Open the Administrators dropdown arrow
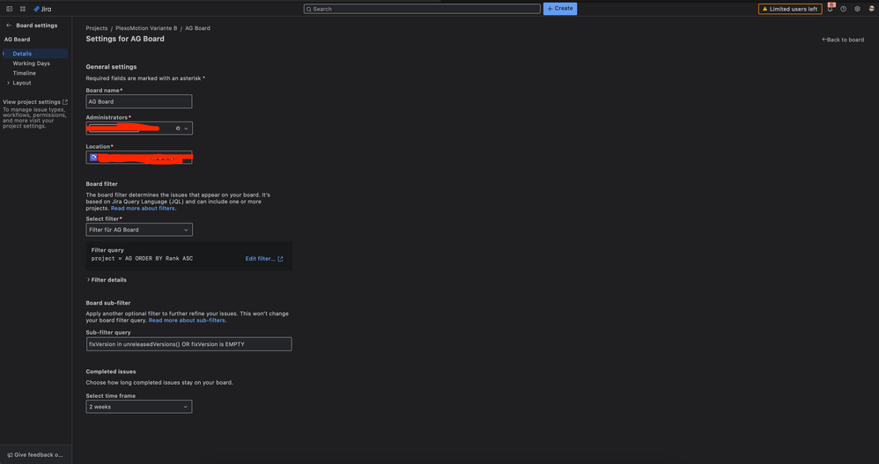The height and width of the screenshot is (464, 879). [186, 129]
